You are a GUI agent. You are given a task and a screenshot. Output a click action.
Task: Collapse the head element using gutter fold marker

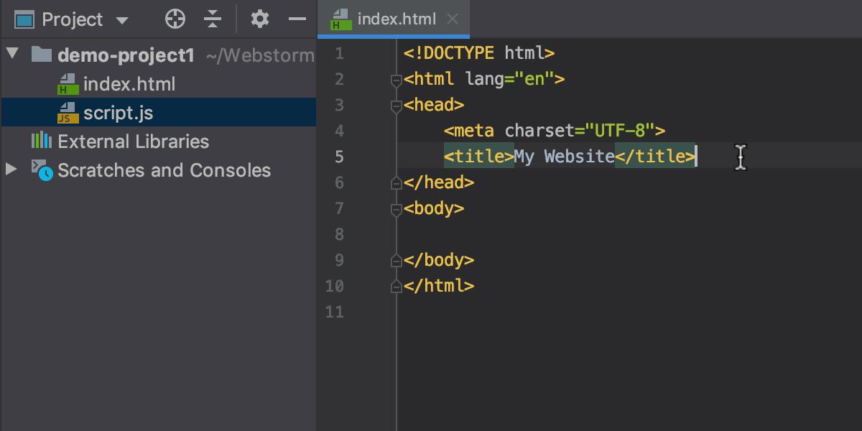click(x=396, y=106)
